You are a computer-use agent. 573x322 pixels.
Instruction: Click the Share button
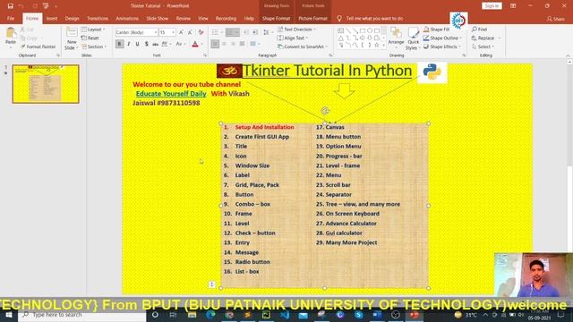tap(556, 19)
